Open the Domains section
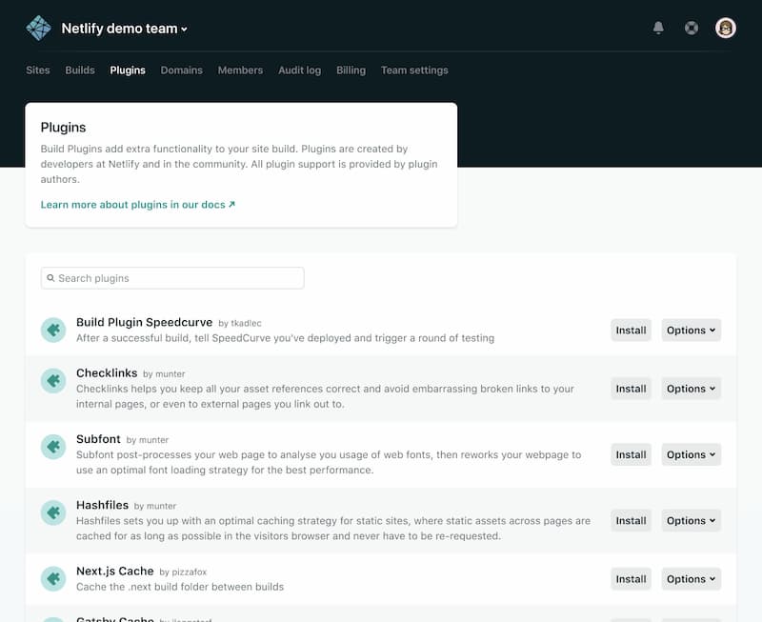762x622 pixels. click(182, 70)
